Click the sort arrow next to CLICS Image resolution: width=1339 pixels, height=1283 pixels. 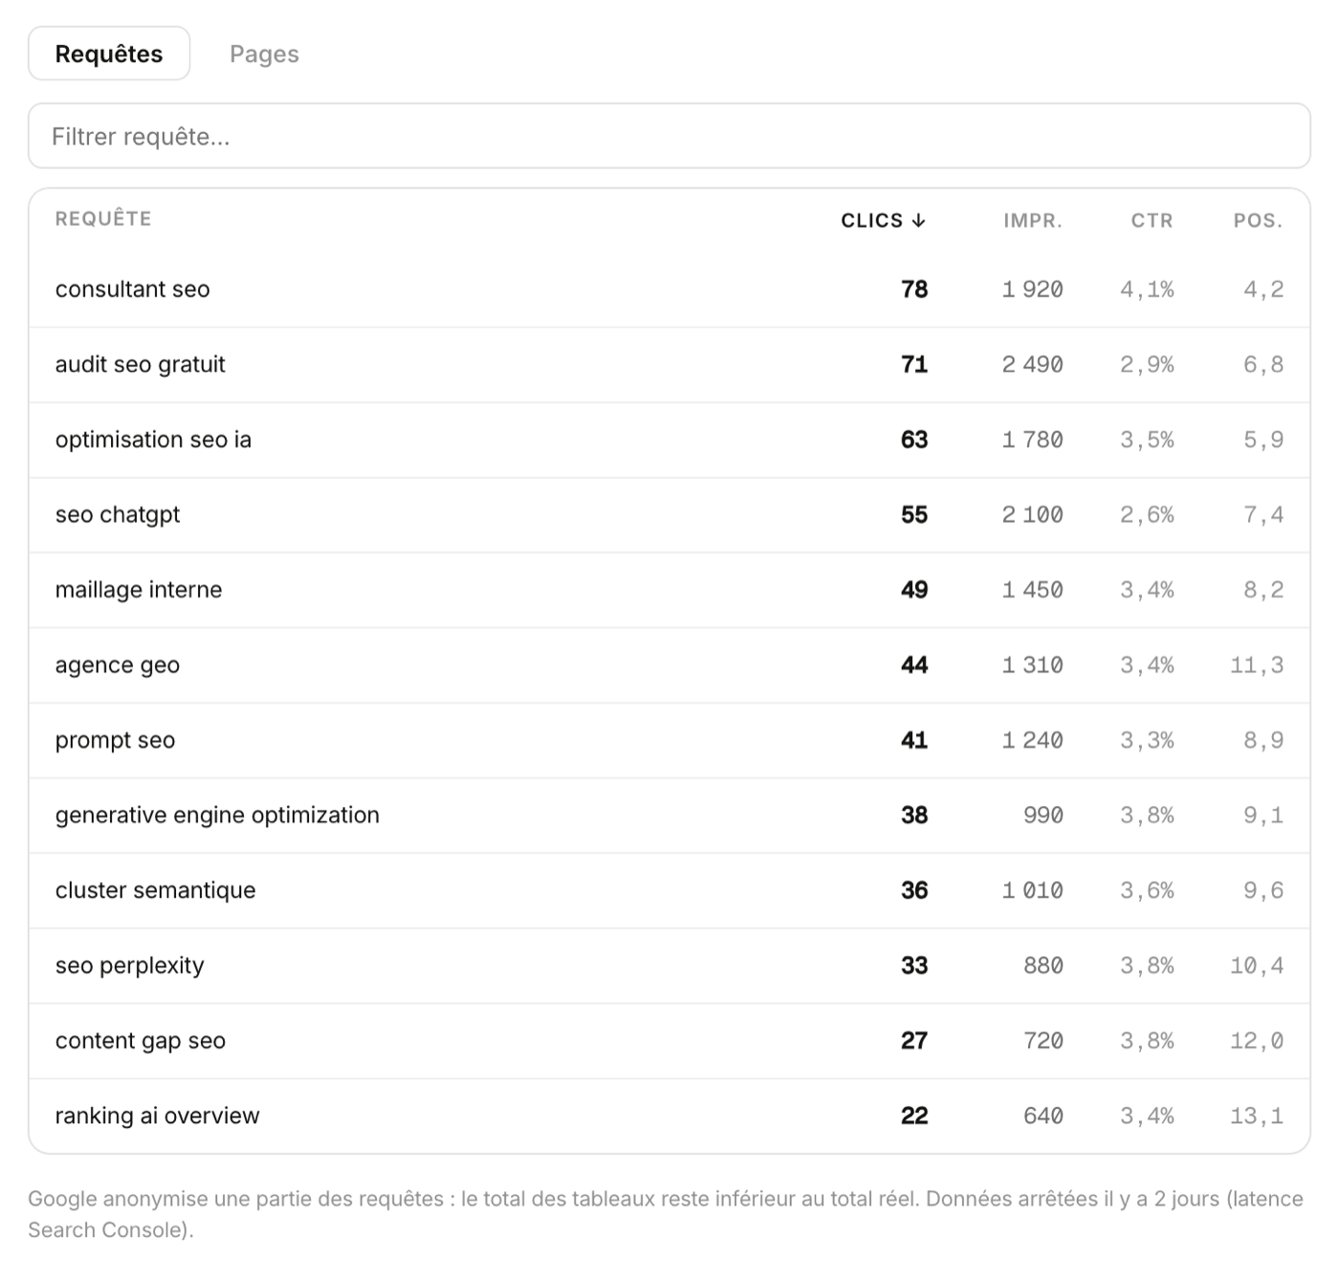(919, 221)
